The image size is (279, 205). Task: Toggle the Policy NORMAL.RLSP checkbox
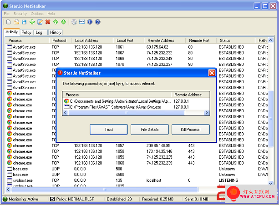(52, 199)
